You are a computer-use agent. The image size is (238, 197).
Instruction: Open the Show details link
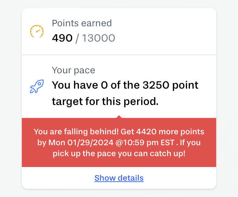click(x=119, y=178)
